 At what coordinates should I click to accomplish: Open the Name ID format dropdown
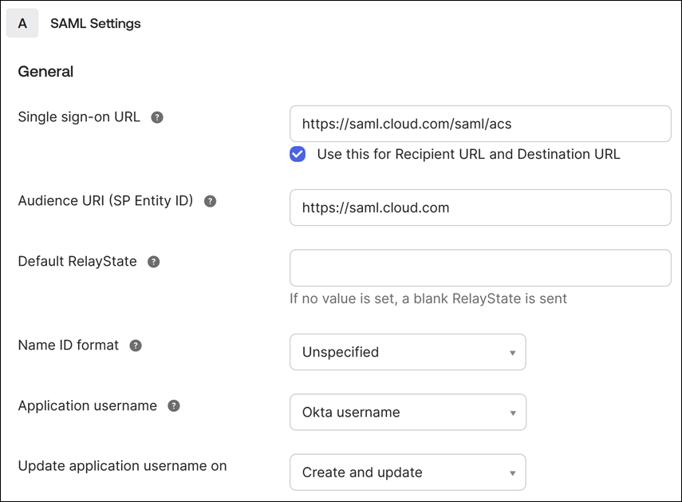click(x=407, y=352)
